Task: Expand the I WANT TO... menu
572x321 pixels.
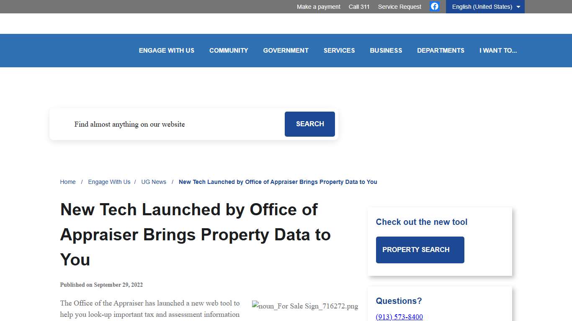Action: [498, 50]
